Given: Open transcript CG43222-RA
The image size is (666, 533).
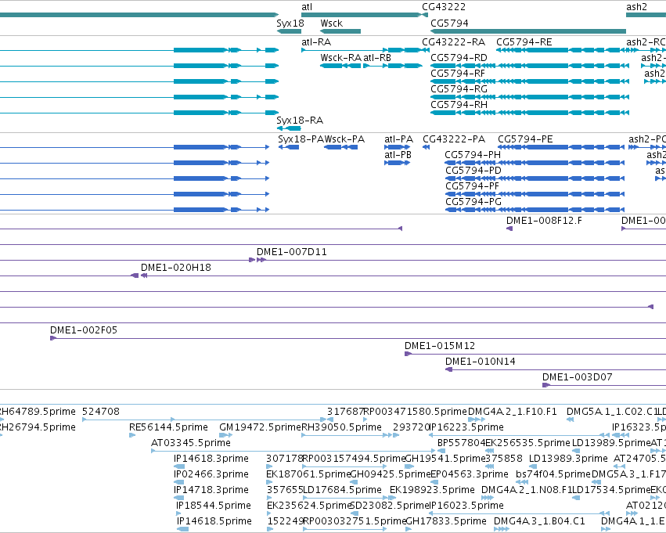Looking at the screenshot, I should point(453,42).
